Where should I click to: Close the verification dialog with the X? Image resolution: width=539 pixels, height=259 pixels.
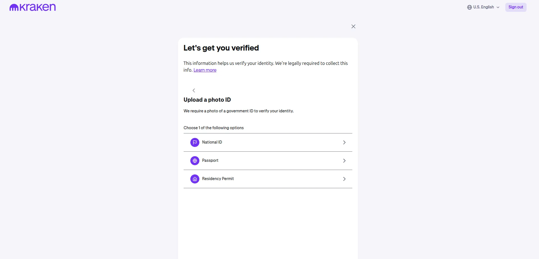pyautogui.click(x=353, y=26)
